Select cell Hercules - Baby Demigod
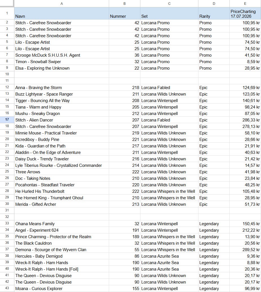The image size is (261, 292). coord(62,256)
